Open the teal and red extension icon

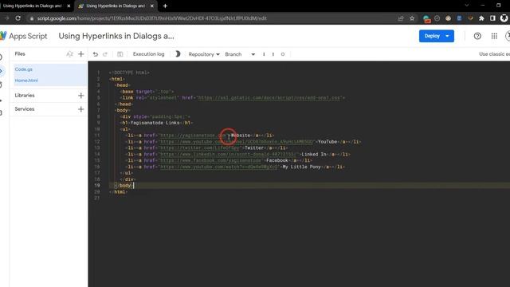coord(426,18)
